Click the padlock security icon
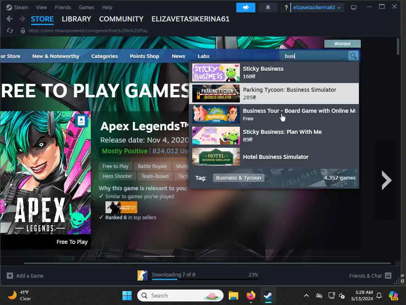The height and width of the screenshot is (305, 406). pos(23,31)
